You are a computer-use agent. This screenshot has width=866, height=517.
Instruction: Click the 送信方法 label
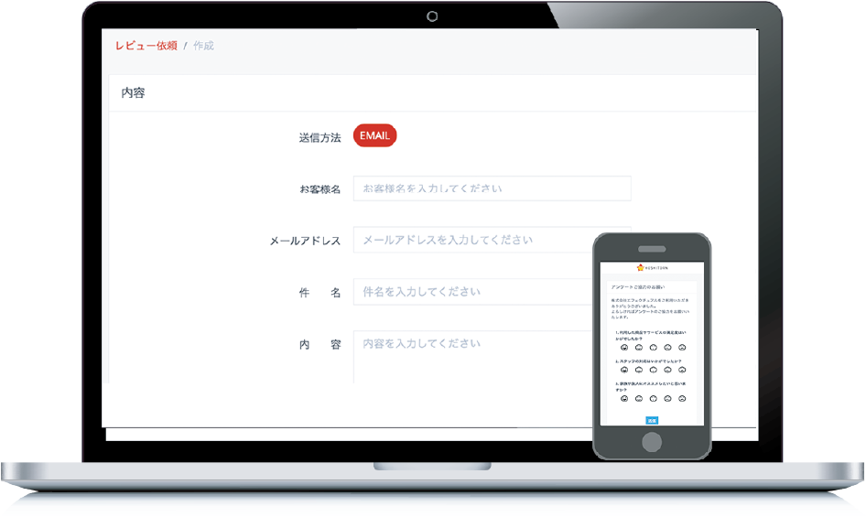(319, 137)
